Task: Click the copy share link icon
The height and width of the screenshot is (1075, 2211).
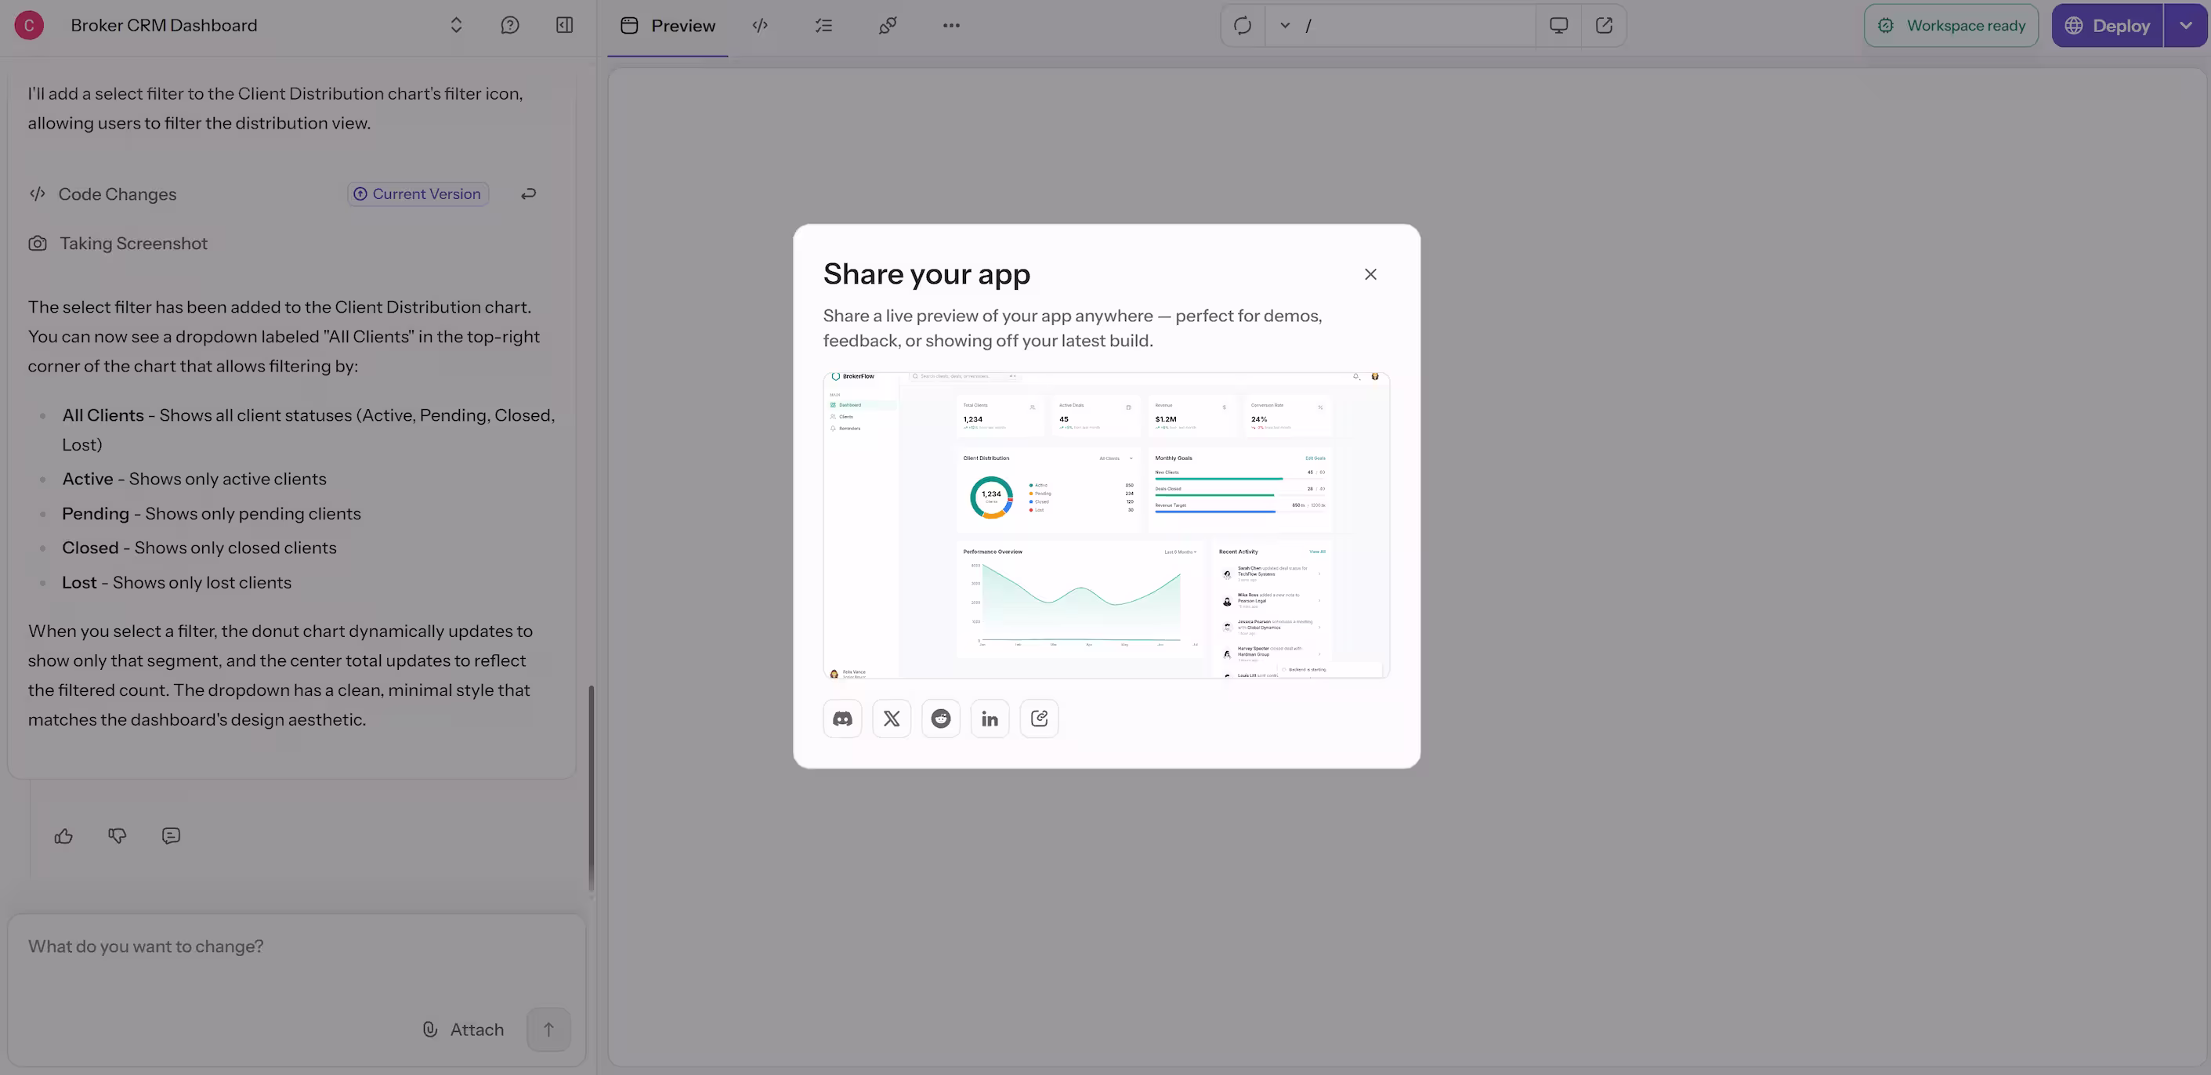Action: coord(1039,718)
